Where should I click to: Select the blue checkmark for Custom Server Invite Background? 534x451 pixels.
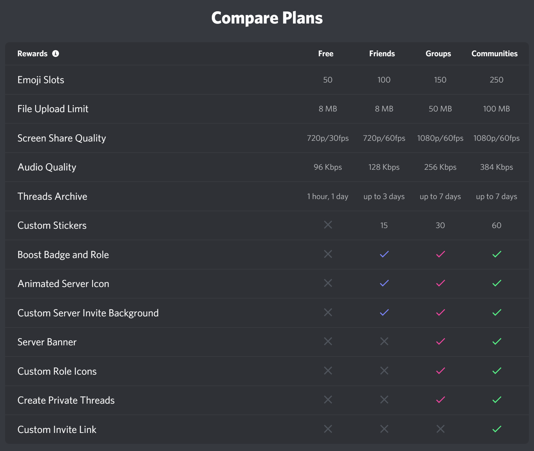[384, 312]
